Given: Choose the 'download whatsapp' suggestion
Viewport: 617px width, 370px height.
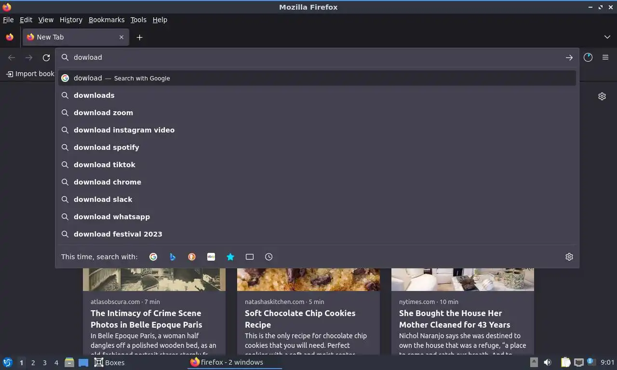Looking at the screenshot, I should point(317,217).
